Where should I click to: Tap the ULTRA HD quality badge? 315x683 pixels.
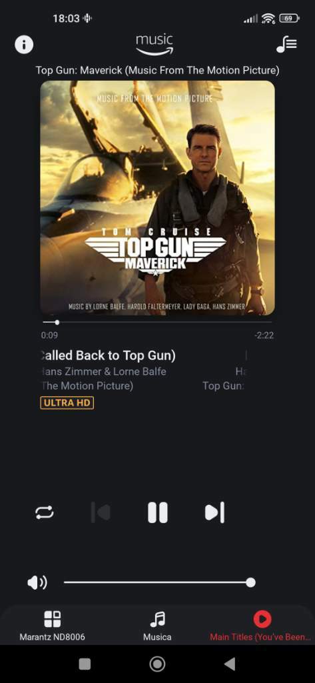point(67,403)
